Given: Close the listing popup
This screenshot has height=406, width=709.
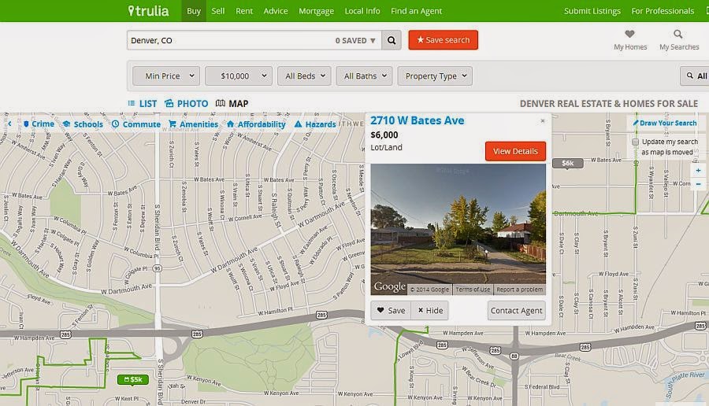Looking at the screenshot, I should (x=543, y=120).
